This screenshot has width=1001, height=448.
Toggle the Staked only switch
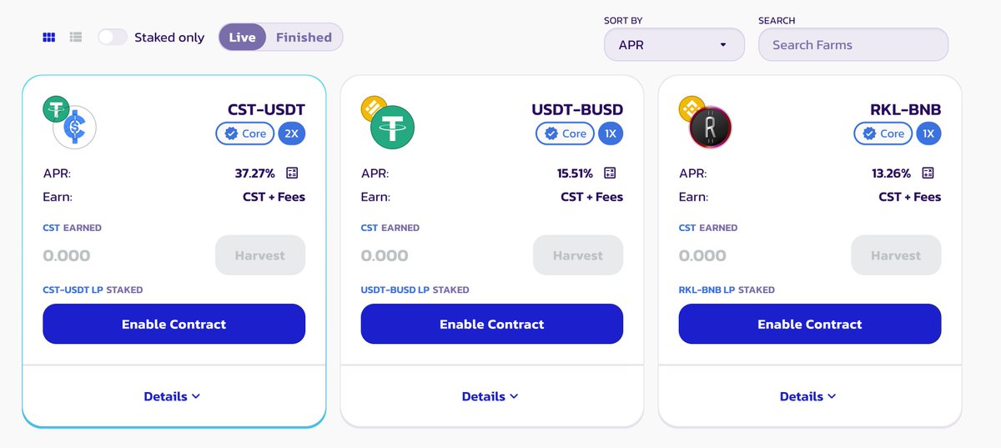click(x=113, y=38)
